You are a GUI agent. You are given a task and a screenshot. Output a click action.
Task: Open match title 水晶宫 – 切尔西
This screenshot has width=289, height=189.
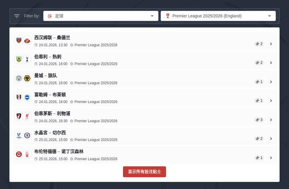point(50,133)
